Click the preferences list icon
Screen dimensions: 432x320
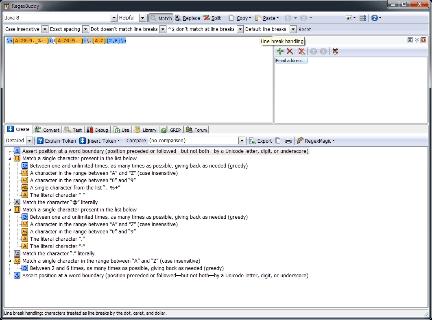click(363, 18)
